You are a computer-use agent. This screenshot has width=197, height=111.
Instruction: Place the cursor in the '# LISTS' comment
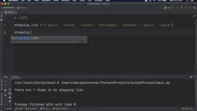21,18
